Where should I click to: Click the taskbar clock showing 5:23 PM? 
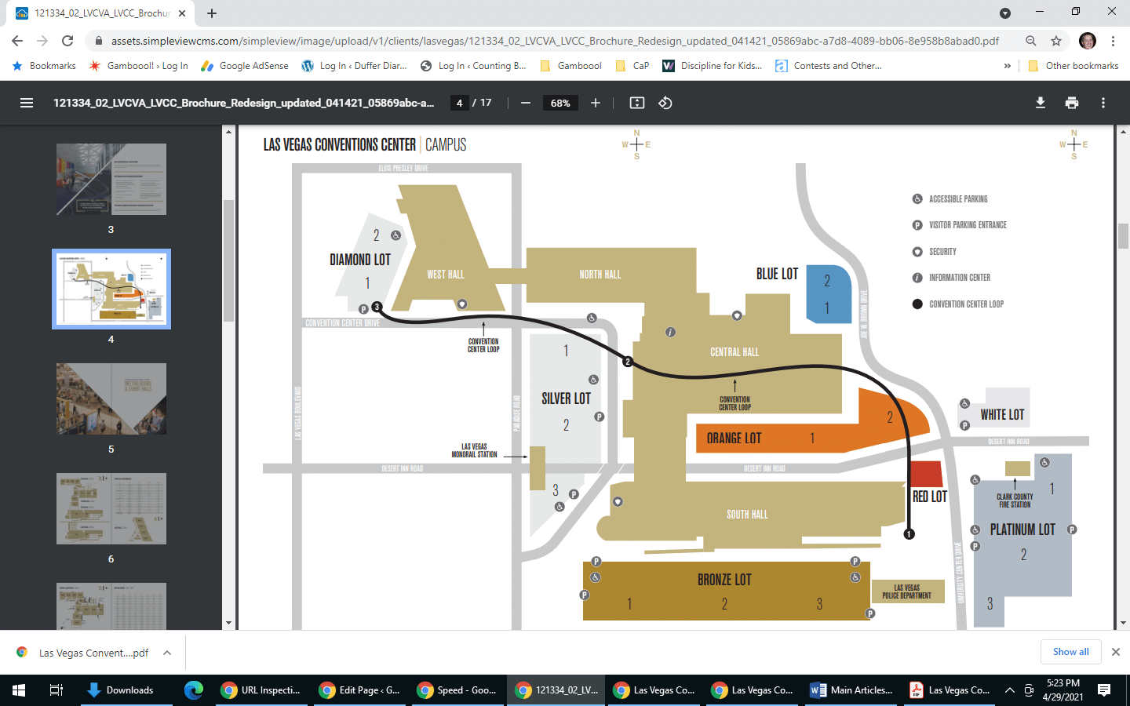pos(1063,690)
